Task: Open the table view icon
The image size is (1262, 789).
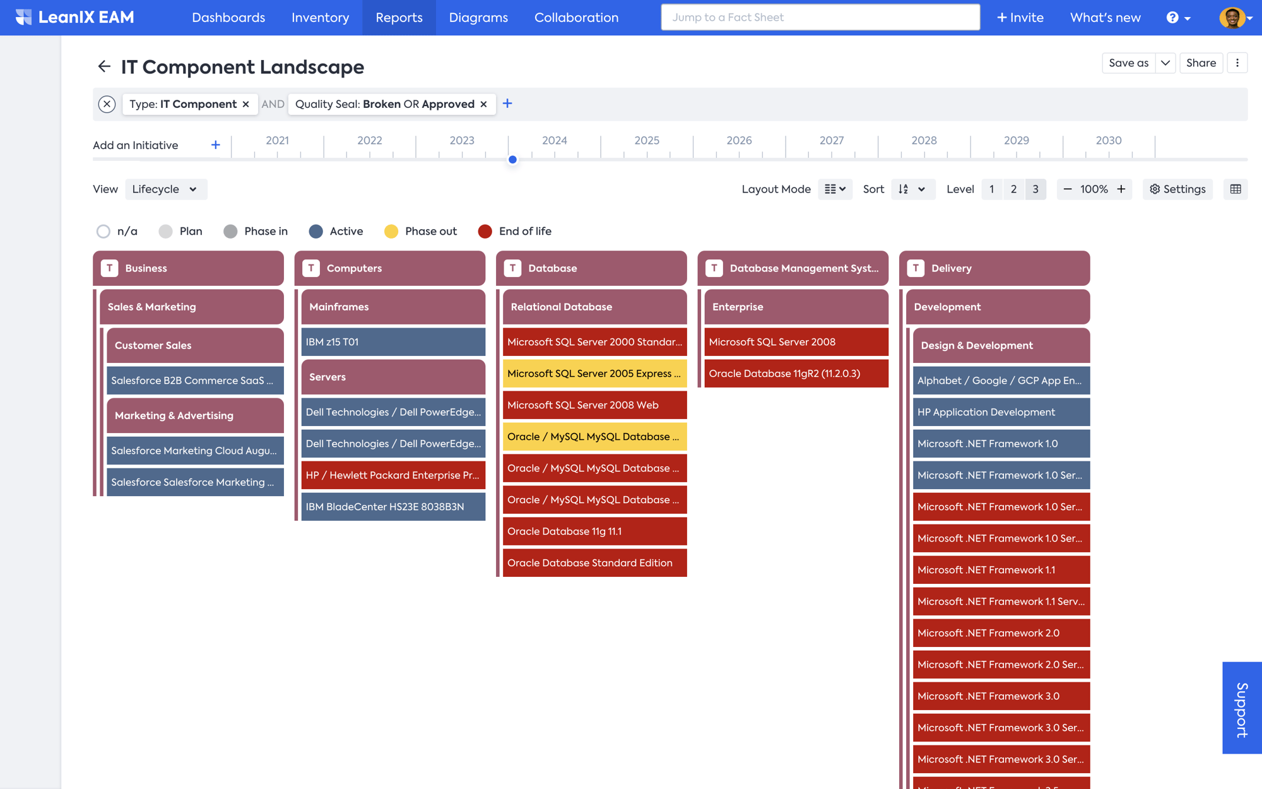Action: click(x=1235, y=189)
